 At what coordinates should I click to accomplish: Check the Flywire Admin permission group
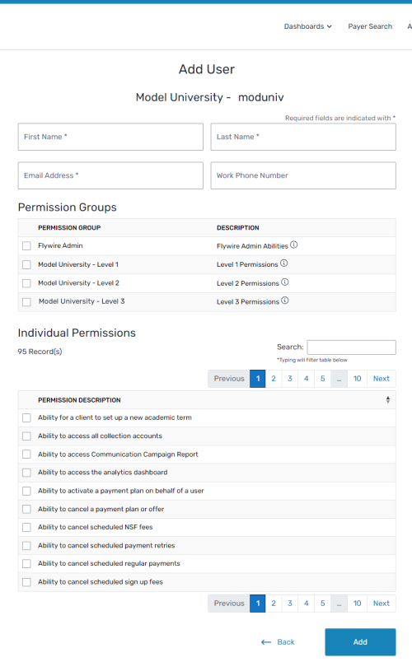pyautogui.click(x=26, y=245)
